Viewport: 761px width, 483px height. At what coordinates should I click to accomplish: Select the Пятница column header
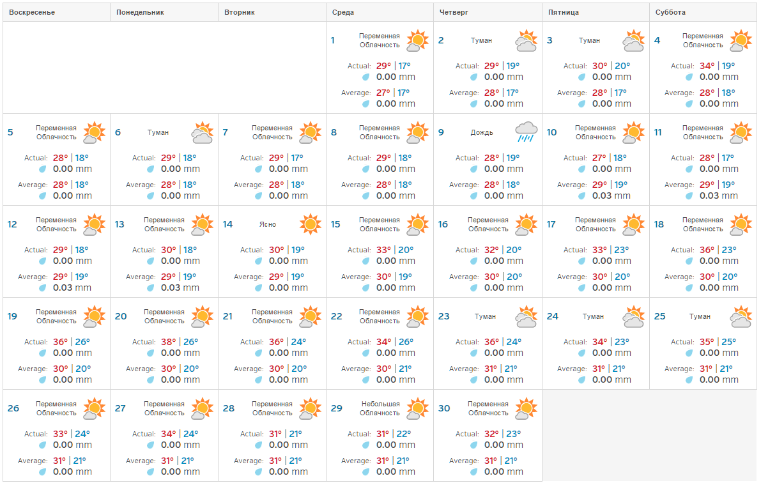click(x=564, y=12)
